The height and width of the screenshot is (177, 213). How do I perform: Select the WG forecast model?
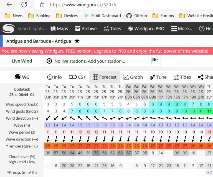click(x=22, y=77)
